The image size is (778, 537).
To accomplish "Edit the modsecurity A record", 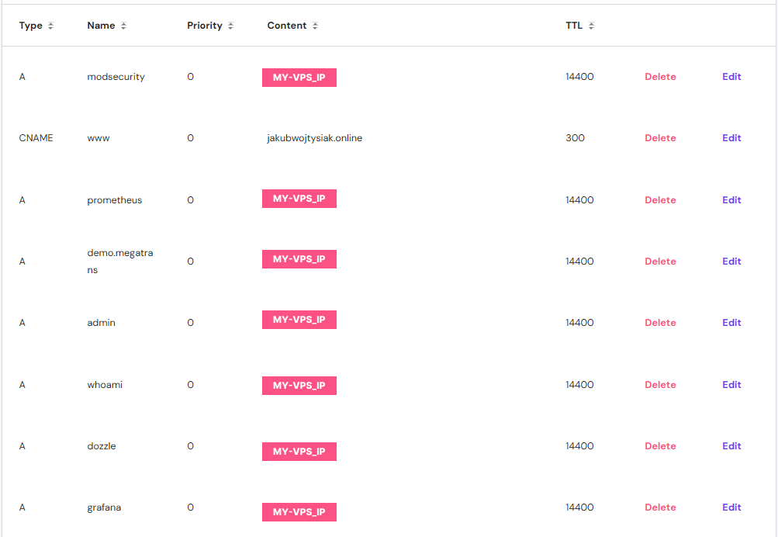I will [x=731, y=77].
